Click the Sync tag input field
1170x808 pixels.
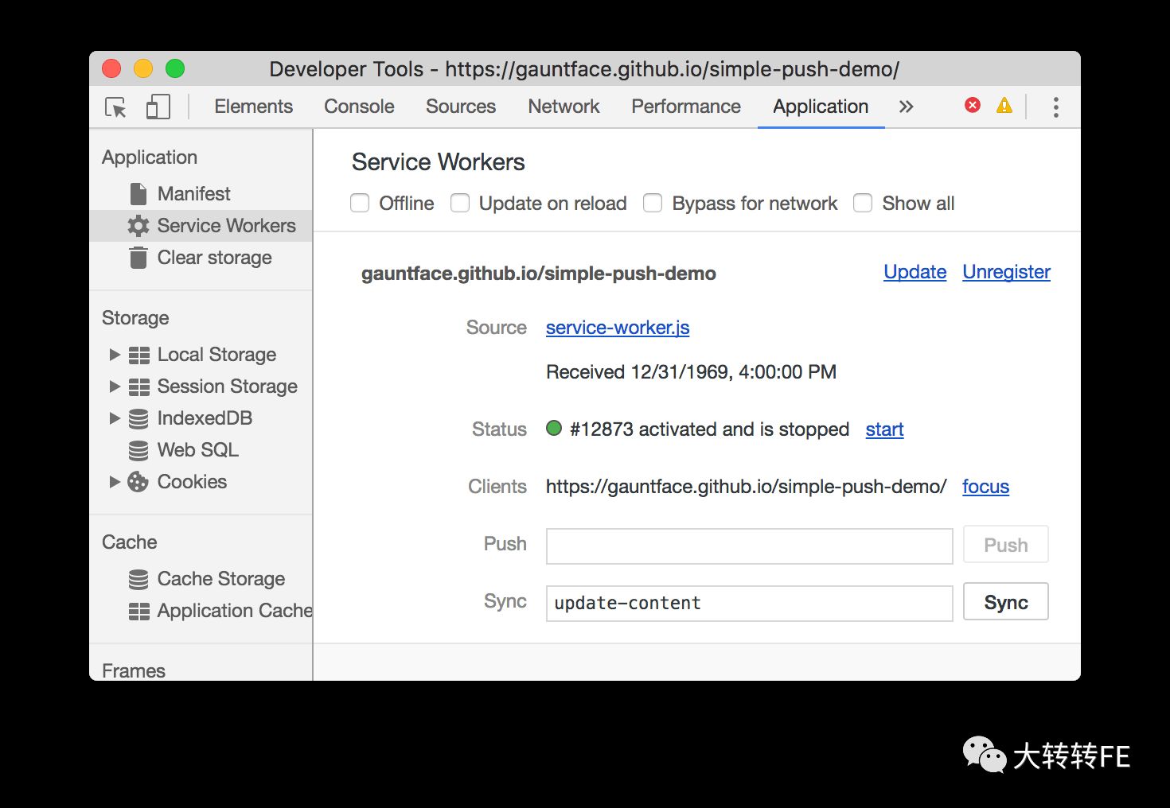coord(749,604)
